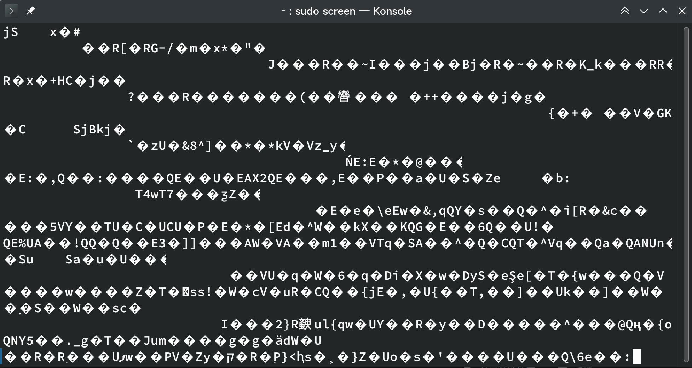Screen dimensions: 692x368
Task: Click the 'jS' text on the first line
Action: click(x=11, y=32)
